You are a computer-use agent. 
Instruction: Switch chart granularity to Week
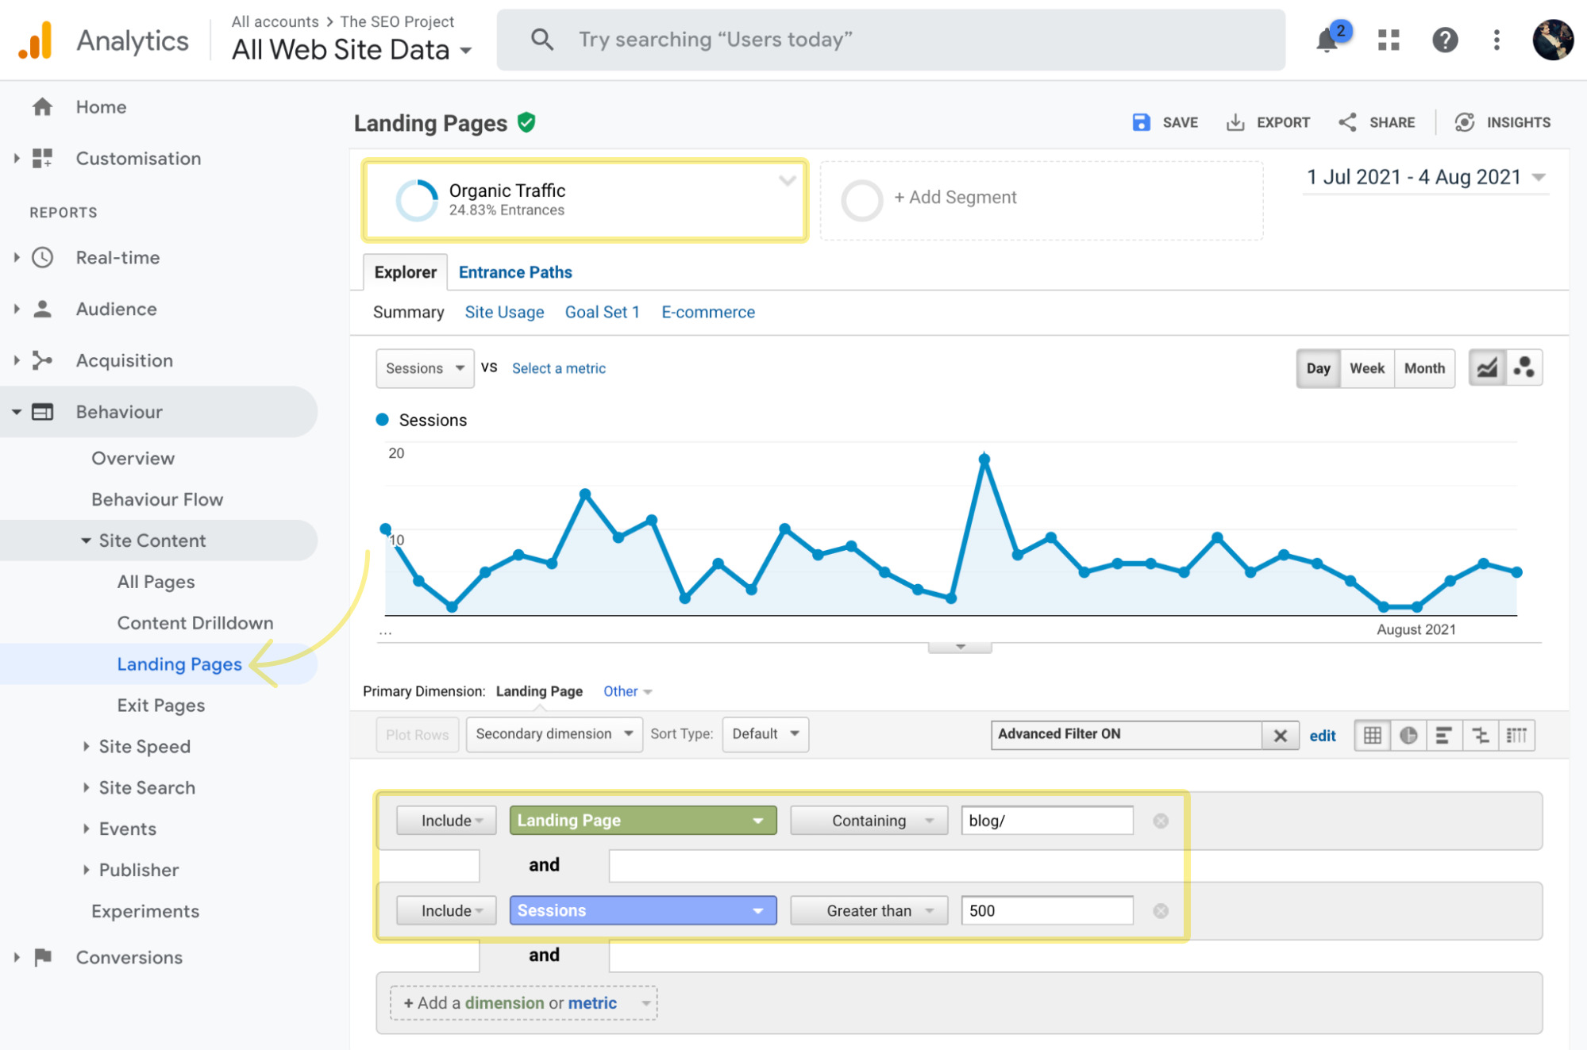[1366, 368]
